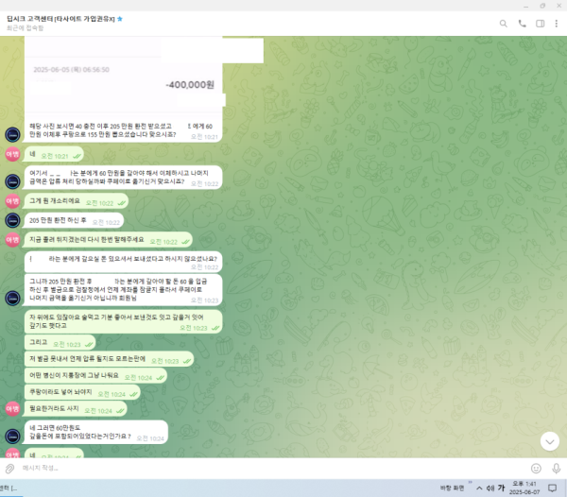Viewport: 567px width, 497px height.
Task: Click the 오전 10:23 time on the 그리고 message
Action: (67, 345)
